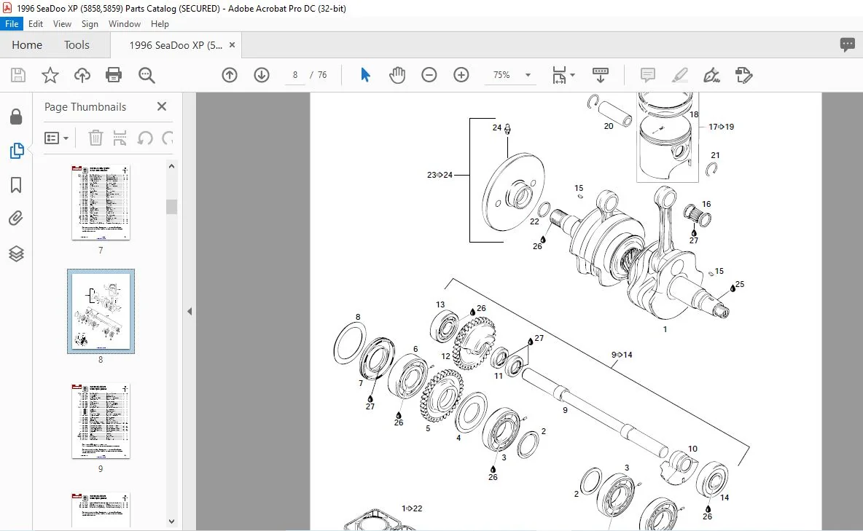
Task: Go to previous page arrow
Action: point(230,75)
